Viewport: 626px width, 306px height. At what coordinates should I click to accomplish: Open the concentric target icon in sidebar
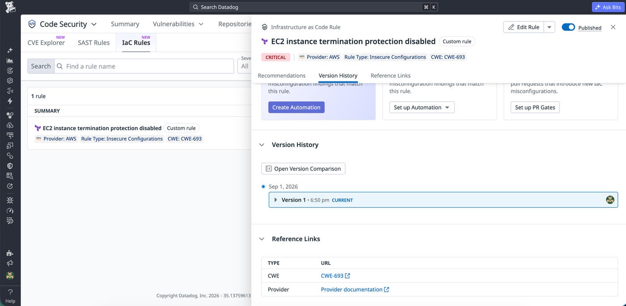(x=10, y=71)
